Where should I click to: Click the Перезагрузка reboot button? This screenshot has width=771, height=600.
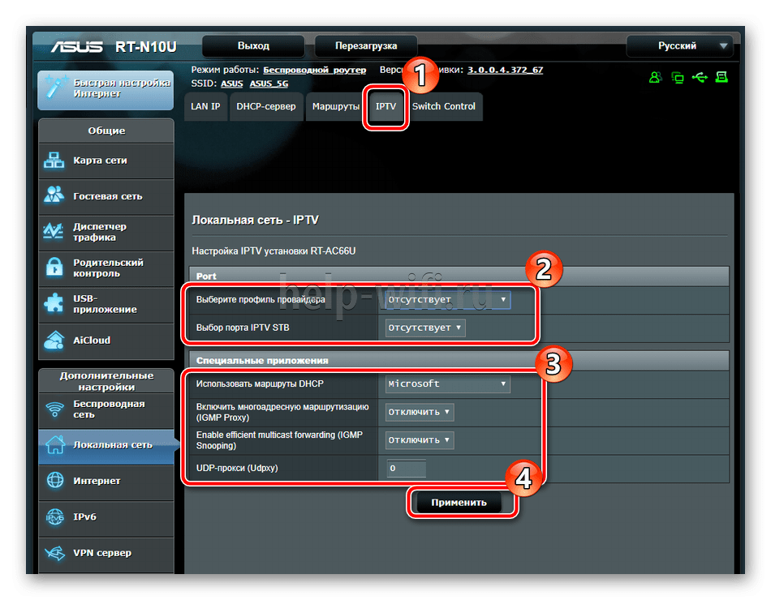(366, 46)
